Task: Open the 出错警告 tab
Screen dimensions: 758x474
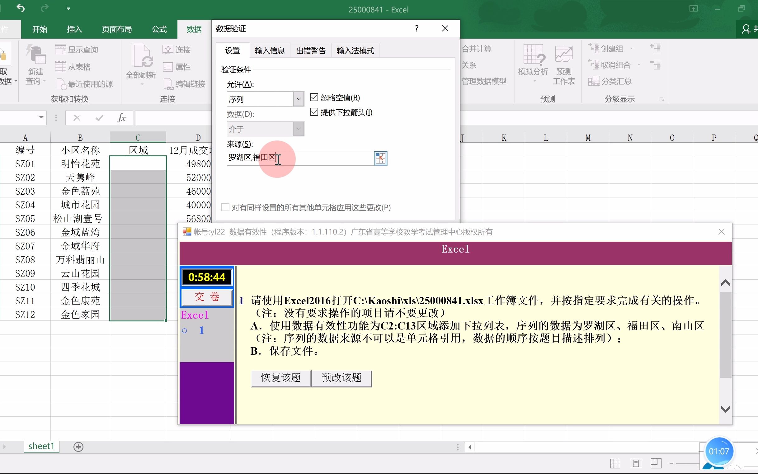Action: pos(311,50)
